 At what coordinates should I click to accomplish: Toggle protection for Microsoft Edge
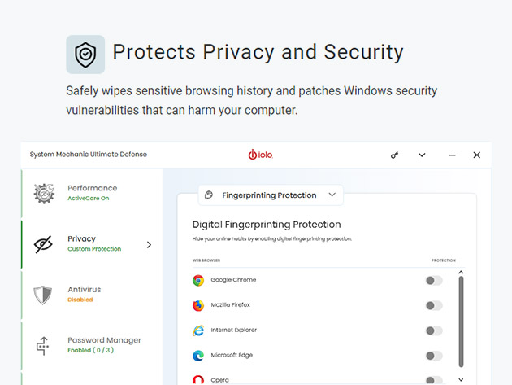click(434, 356)
